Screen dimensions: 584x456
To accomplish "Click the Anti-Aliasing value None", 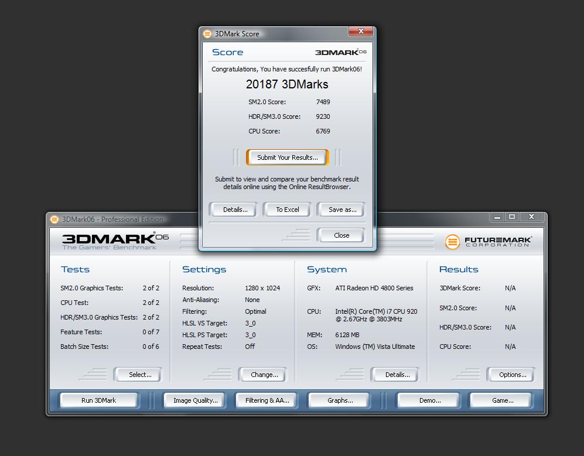I will (252, 300).
